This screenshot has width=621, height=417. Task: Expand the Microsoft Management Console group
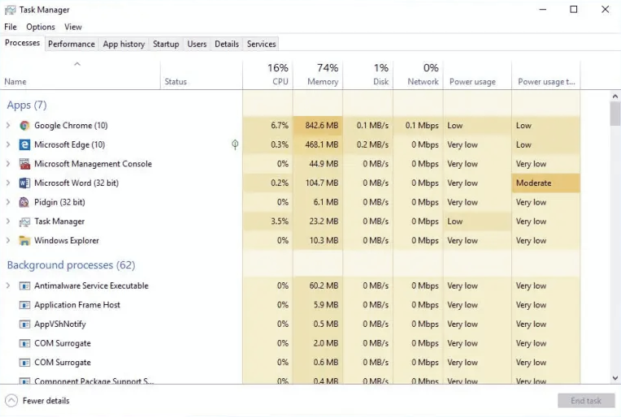click(x=8, y=164)
